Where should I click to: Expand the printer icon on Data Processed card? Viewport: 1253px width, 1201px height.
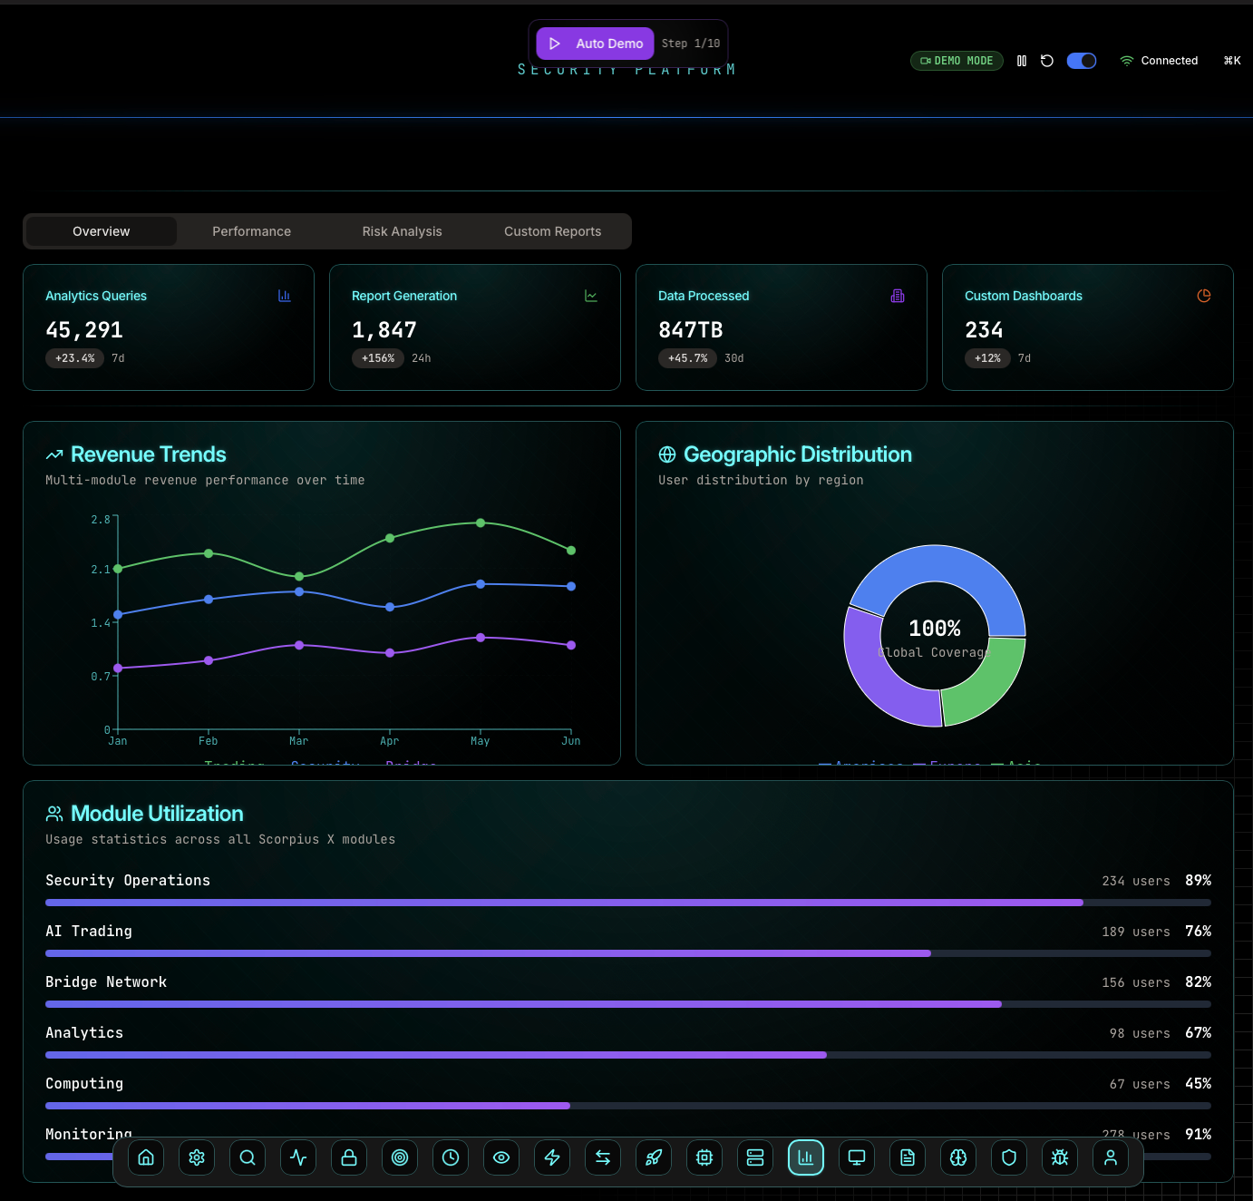coord(897,295)
